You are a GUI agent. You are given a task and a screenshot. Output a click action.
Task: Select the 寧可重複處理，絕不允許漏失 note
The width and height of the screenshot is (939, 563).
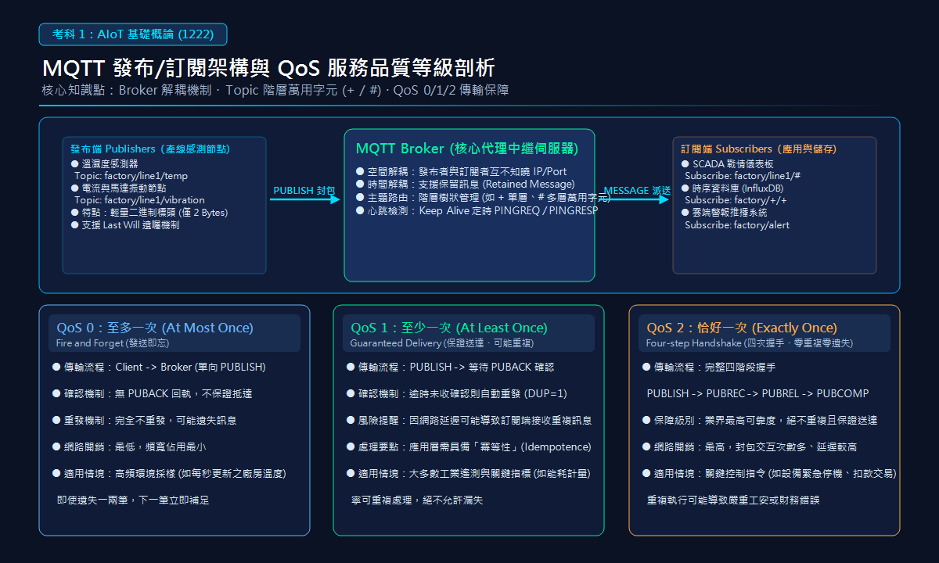tap(417, 500)
